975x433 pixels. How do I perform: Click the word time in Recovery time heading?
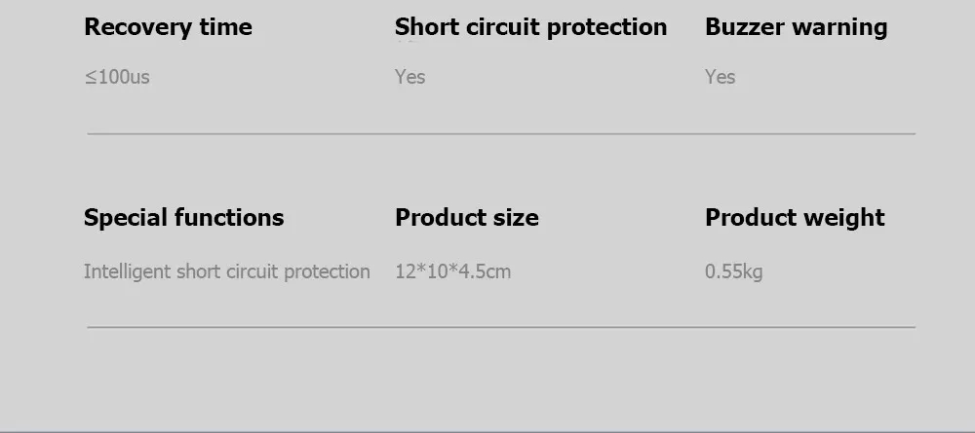(x=224, y=27)
